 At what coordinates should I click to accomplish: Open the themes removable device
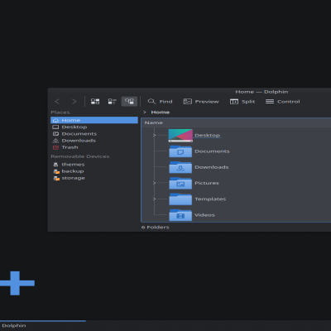94,165
